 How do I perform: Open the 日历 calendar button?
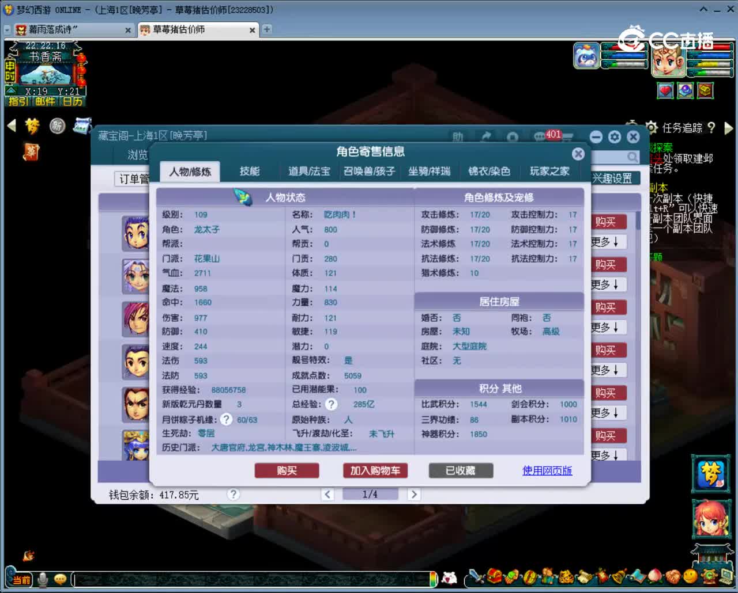tap(73, 101)
